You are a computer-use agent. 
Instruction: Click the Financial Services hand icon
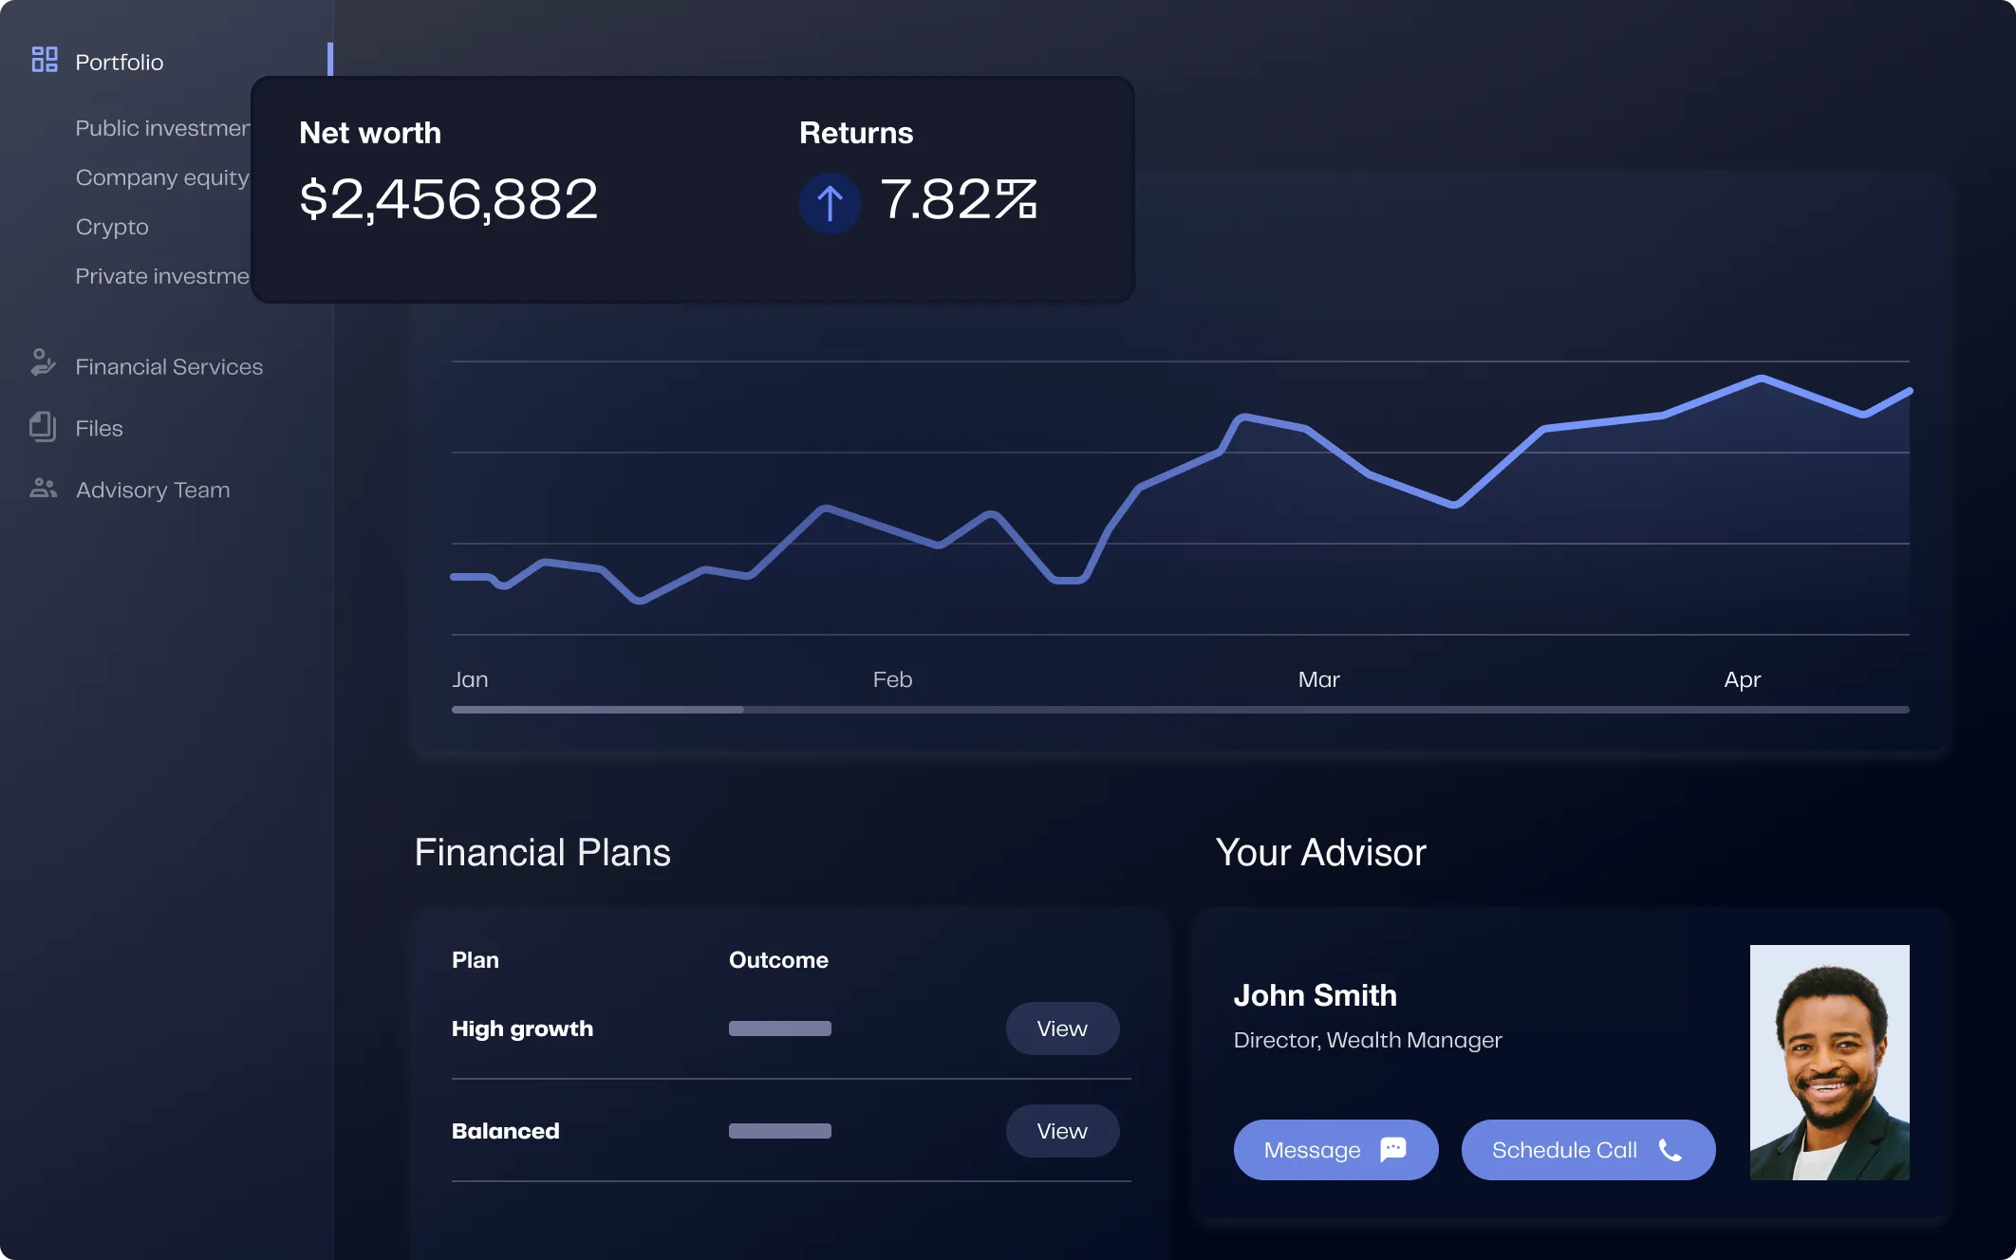[x=43, y=363]
